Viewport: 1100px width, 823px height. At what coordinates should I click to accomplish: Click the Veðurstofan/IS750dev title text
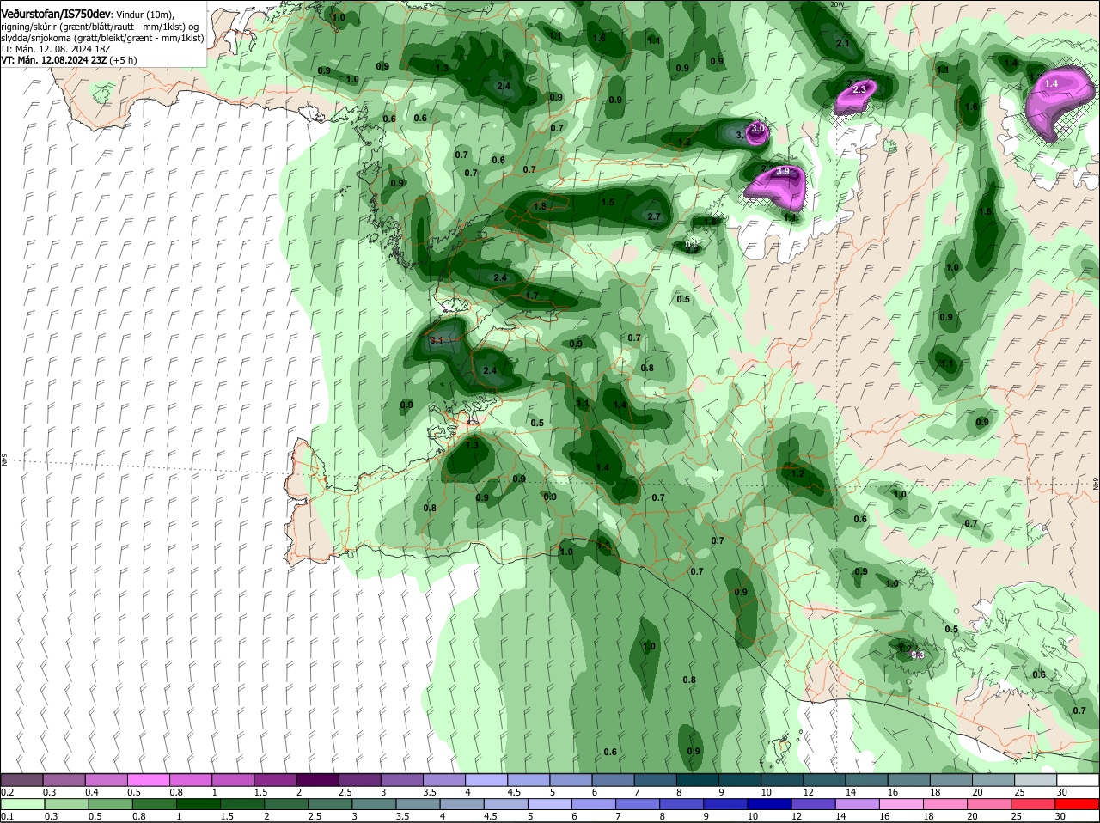point(55,15)
